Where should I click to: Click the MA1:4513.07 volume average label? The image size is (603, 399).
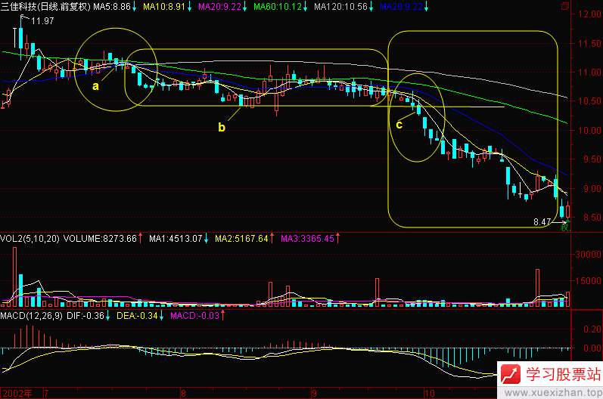click(176, 239)
